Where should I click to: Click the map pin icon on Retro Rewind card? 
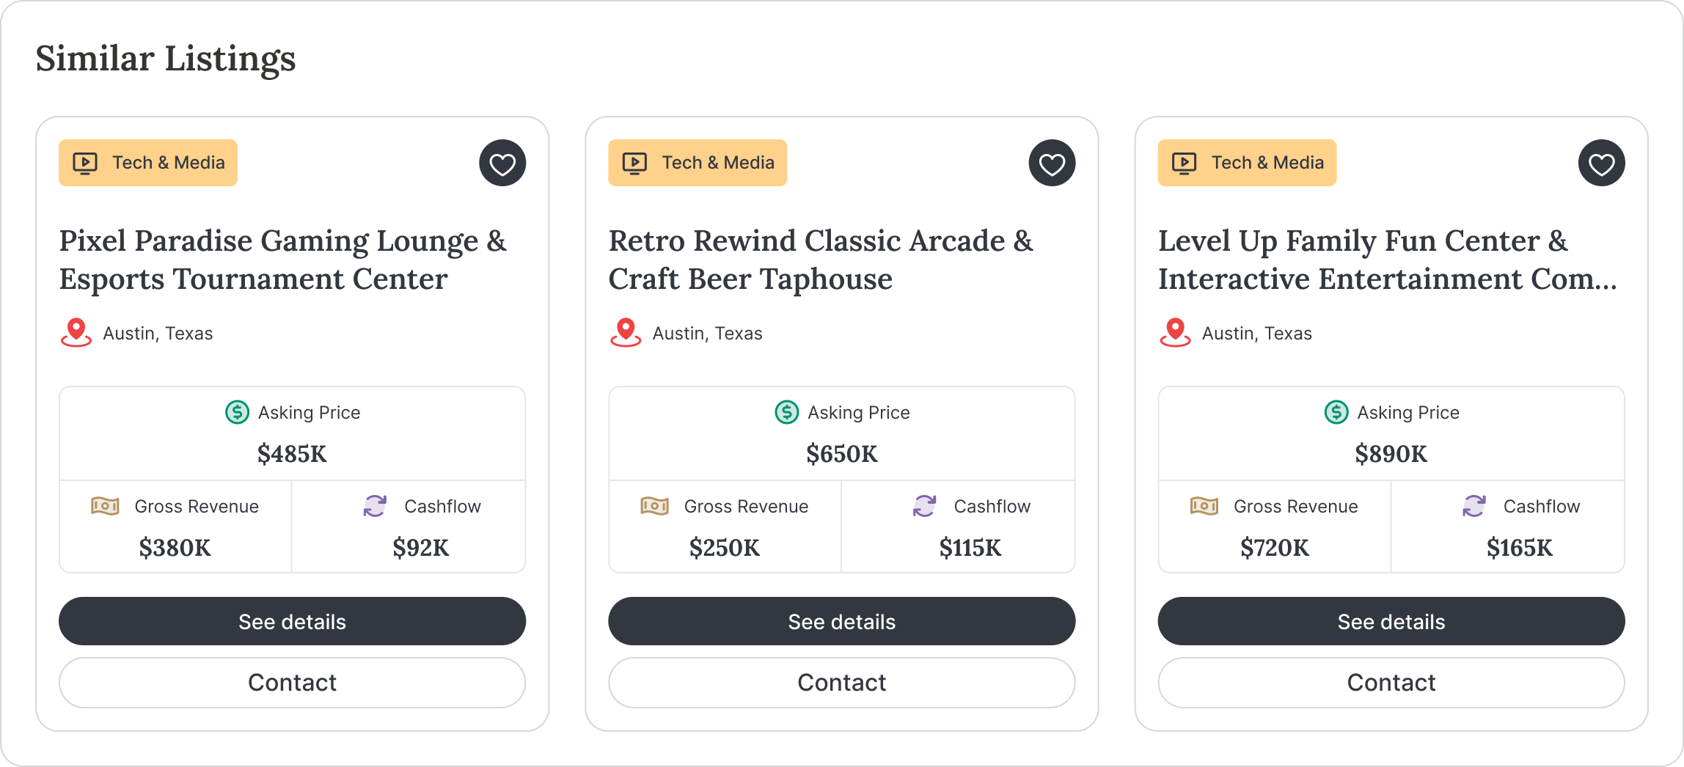coord(625,333)
